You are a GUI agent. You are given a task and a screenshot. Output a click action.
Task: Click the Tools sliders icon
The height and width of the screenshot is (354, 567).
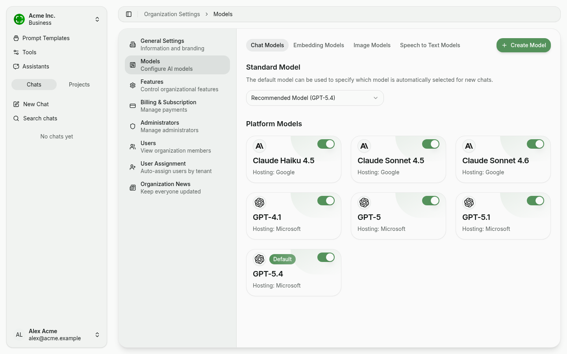coord(16,52)
